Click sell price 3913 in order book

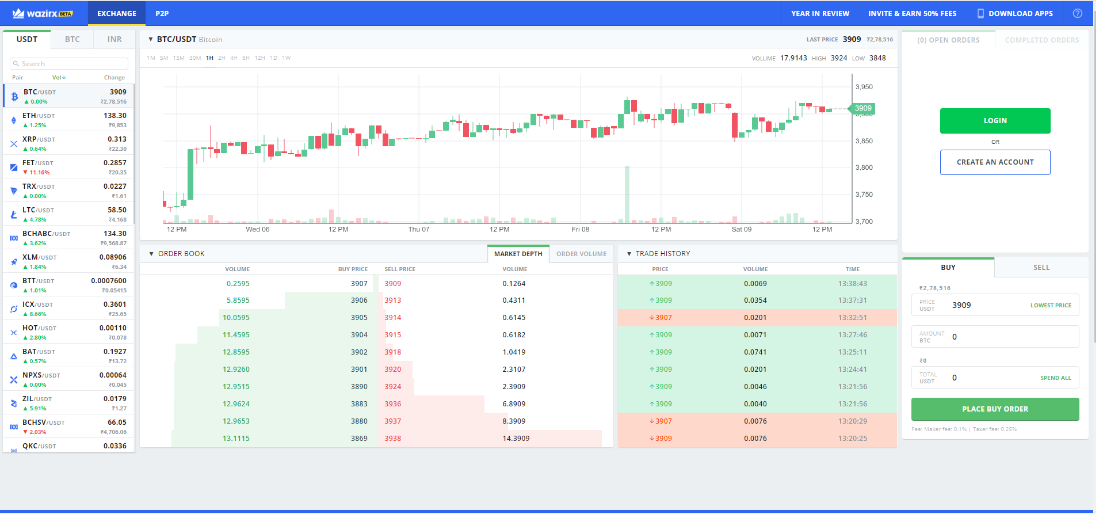(x=393, y=300)
